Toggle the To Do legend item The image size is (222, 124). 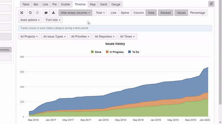[134, 52]
